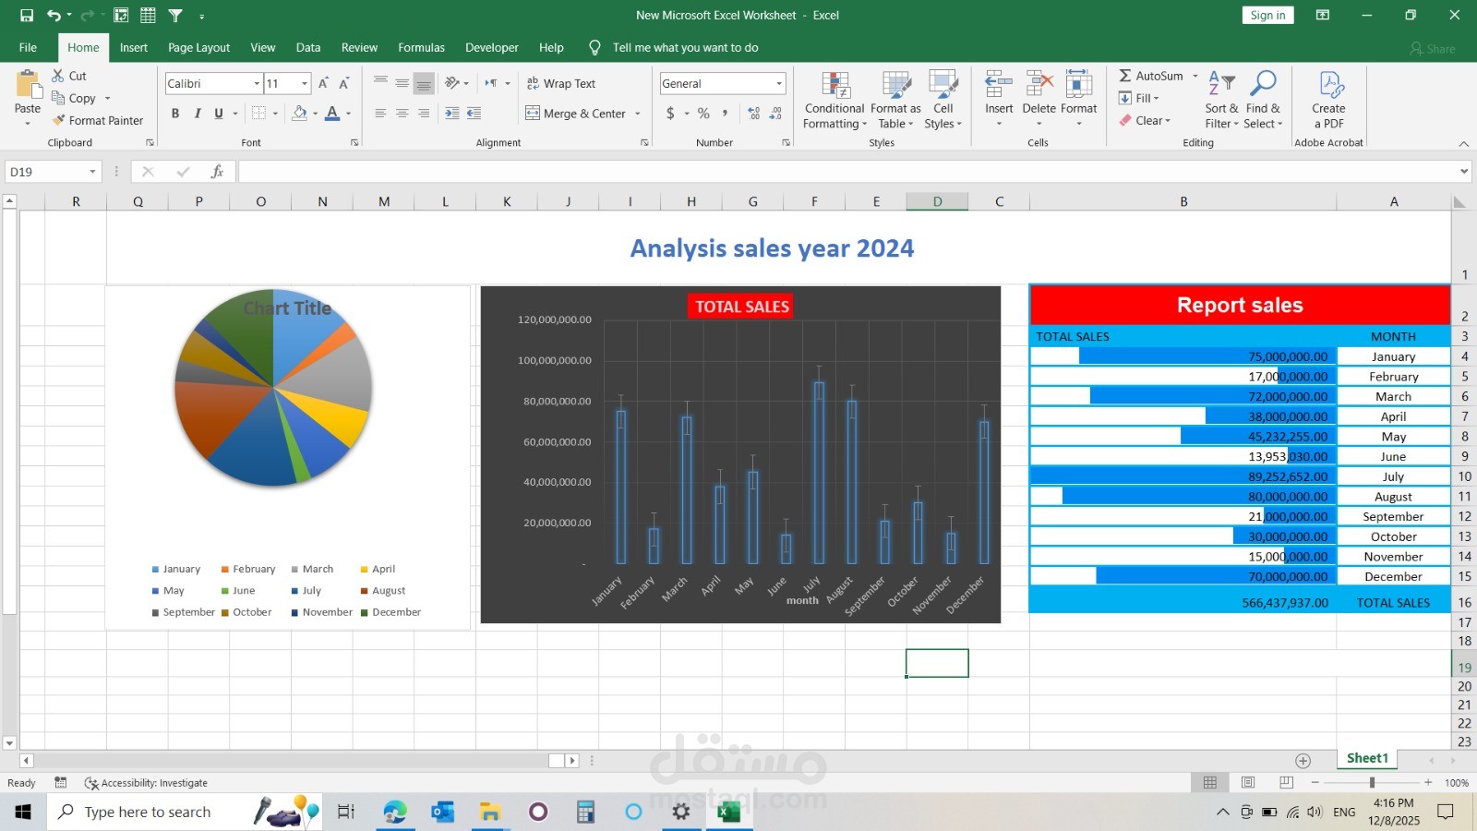Switch to the Formulas tab
Image resolution: width=1477 pixels, height=831 pixels.
(x=422, y=48)
